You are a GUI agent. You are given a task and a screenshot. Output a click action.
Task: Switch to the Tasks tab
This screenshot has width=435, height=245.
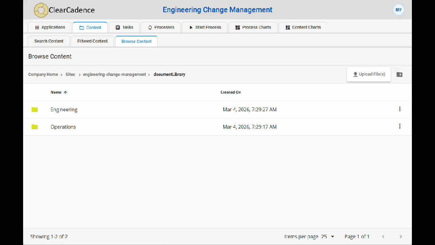[x=124, y=27]
